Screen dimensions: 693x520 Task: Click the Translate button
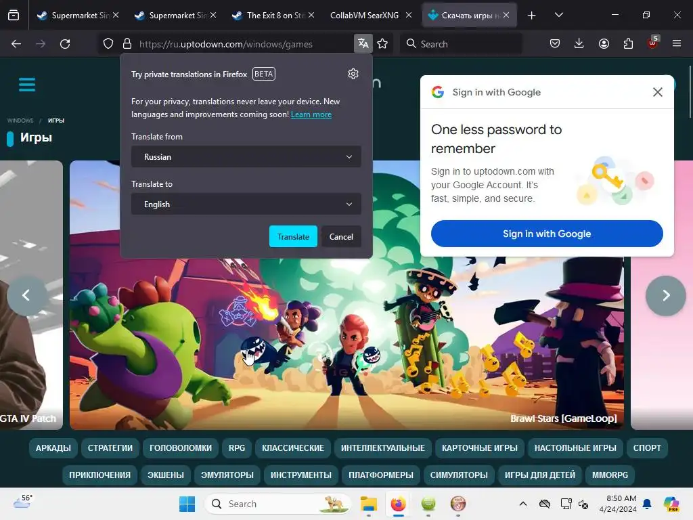pyautogui.click(x=293, y=236)
